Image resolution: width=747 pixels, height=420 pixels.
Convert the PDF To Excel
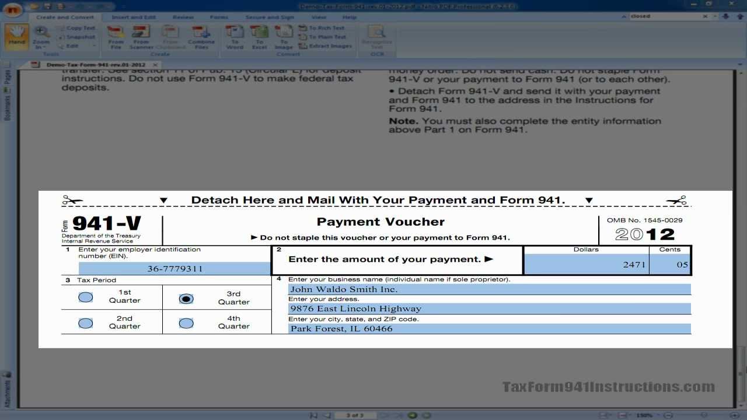259,37
